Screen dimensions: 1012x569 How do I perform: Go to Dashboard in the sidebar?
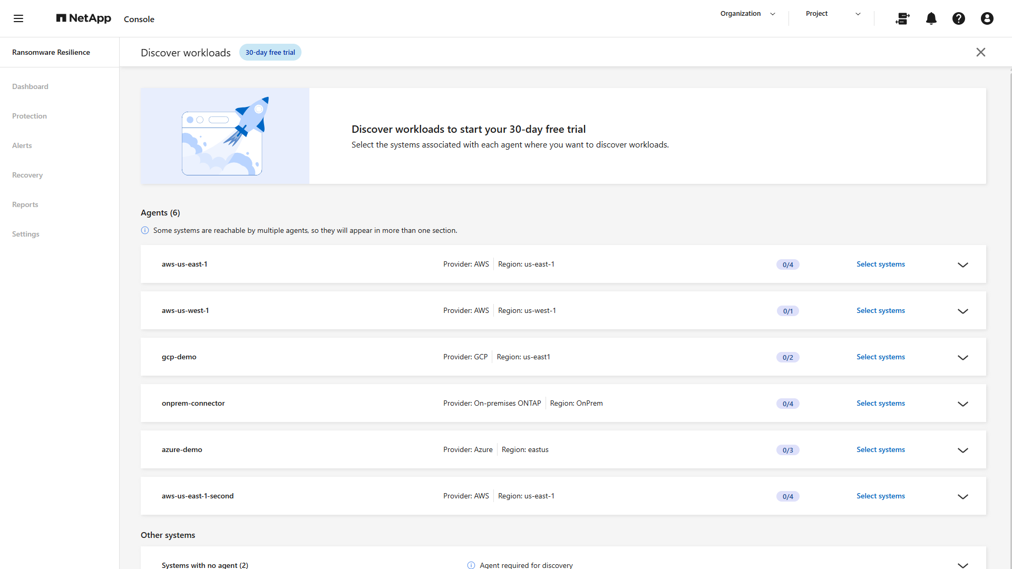(30, 86)
